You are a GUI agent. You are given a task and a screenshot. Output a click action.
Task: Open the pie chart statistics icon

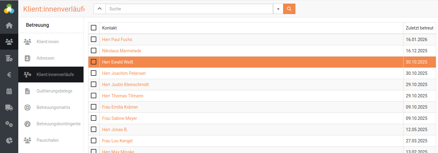point(9,140)
